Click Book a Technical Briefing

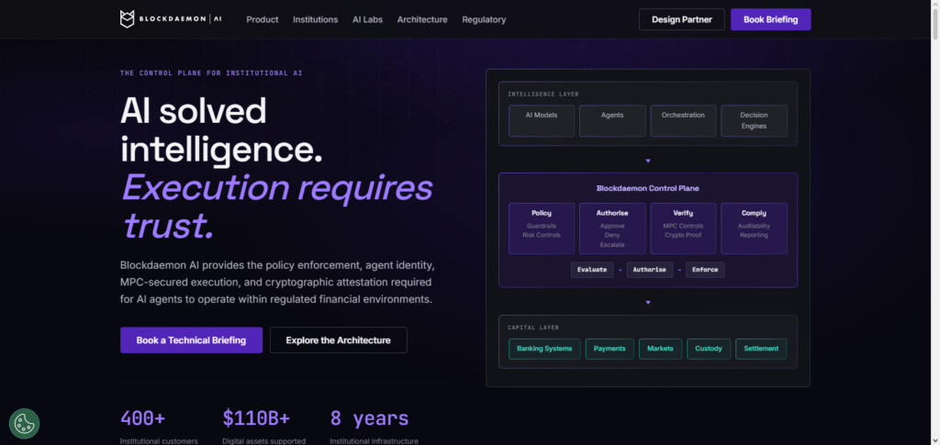191,340
